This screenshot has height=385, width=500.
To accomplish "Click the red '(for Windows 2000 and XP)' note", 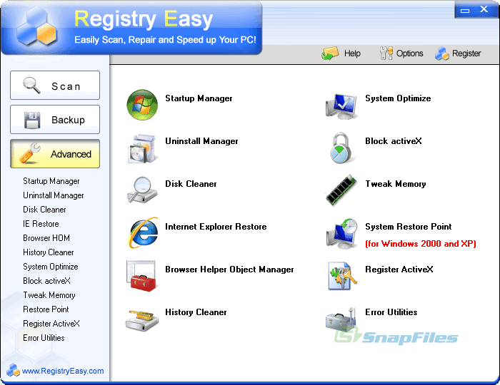I will 421,244.
